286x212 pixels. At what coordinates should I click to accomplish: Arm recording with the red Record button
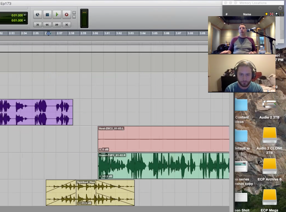point(67,14)
